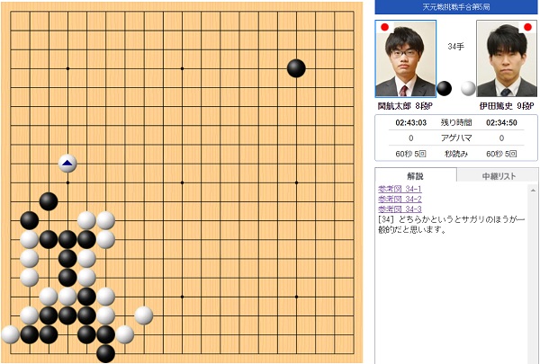The image size is (540, 364).
Task: Click the white stone marked with a blue triangle
Action: click(67, 164)
